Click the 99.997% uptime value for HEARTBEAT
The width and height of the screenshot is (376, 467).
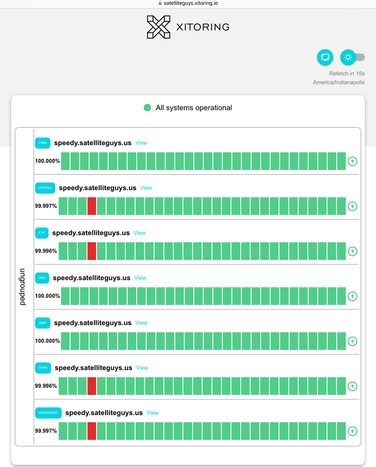46,431
